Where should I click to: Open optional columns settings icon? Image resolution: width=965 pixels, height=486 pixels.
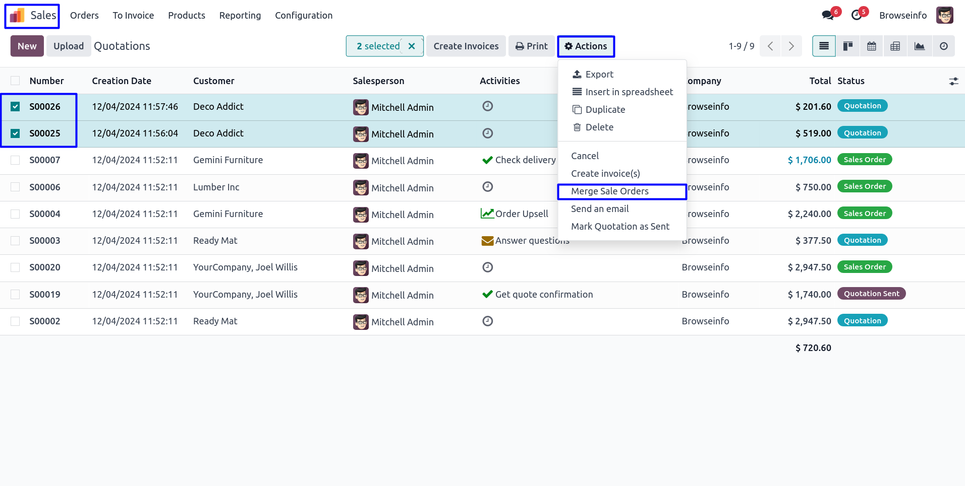click(953, 81)
